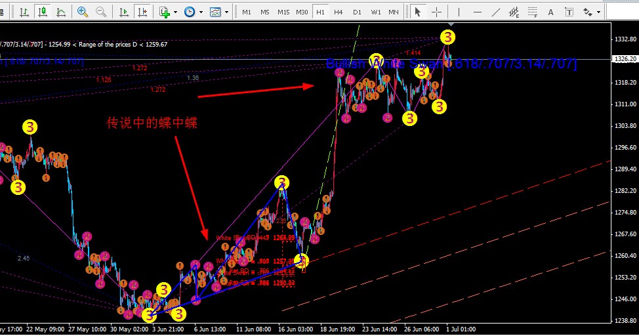Select the W1 weekly timeframe

[x=376, y=12]
